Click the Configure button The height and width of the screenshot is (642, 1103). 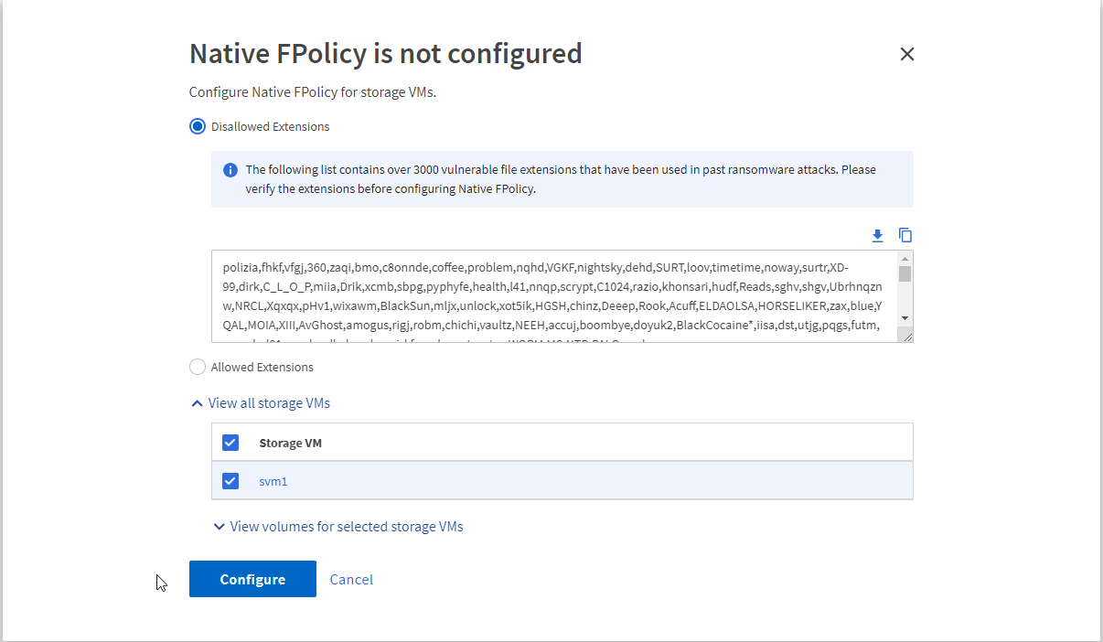pyautogui.click(x=252, y=579)
